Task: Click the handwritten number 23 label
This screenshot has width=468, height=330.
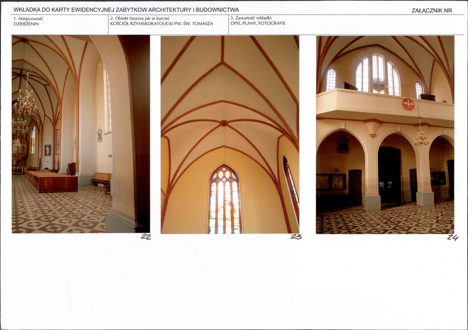Action: [x=296, y=237]
